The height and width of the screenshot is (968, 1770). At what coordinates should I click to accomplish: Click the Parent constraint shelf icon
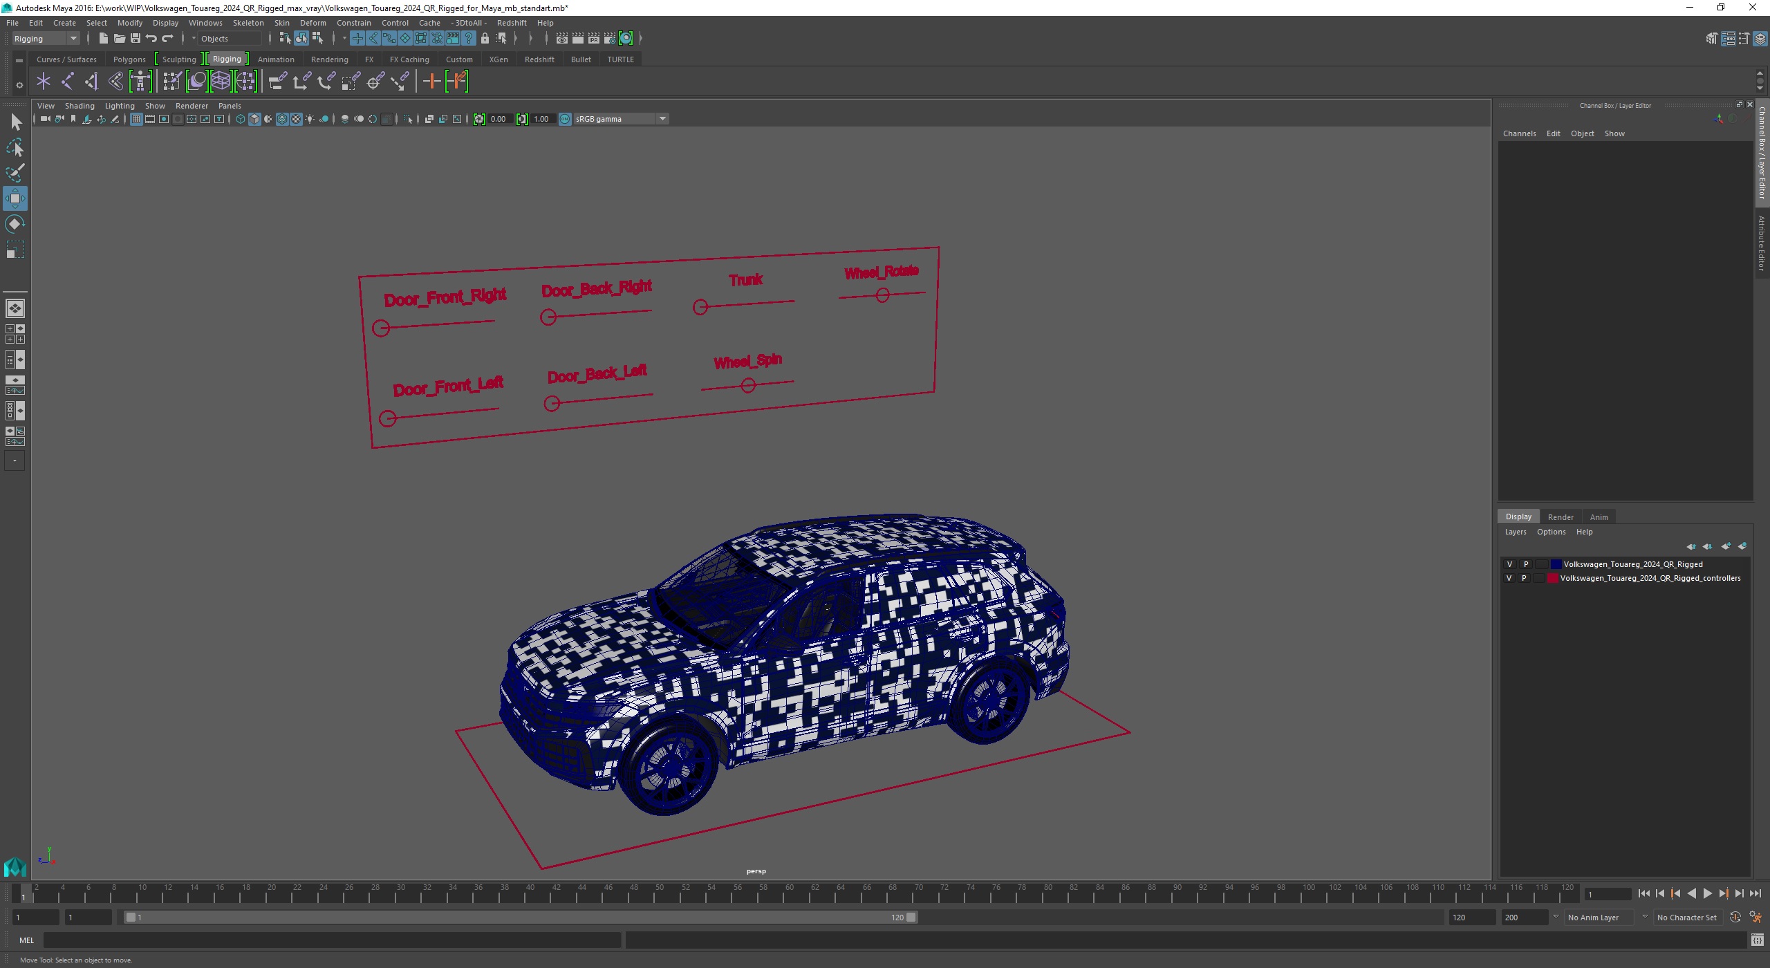[x=277, y=82]
